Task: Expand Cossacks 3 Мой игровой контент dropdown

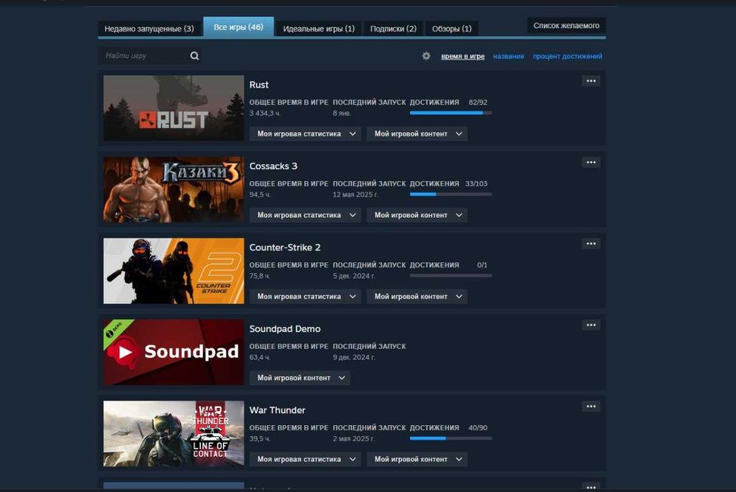Action: tap(417, 215)
